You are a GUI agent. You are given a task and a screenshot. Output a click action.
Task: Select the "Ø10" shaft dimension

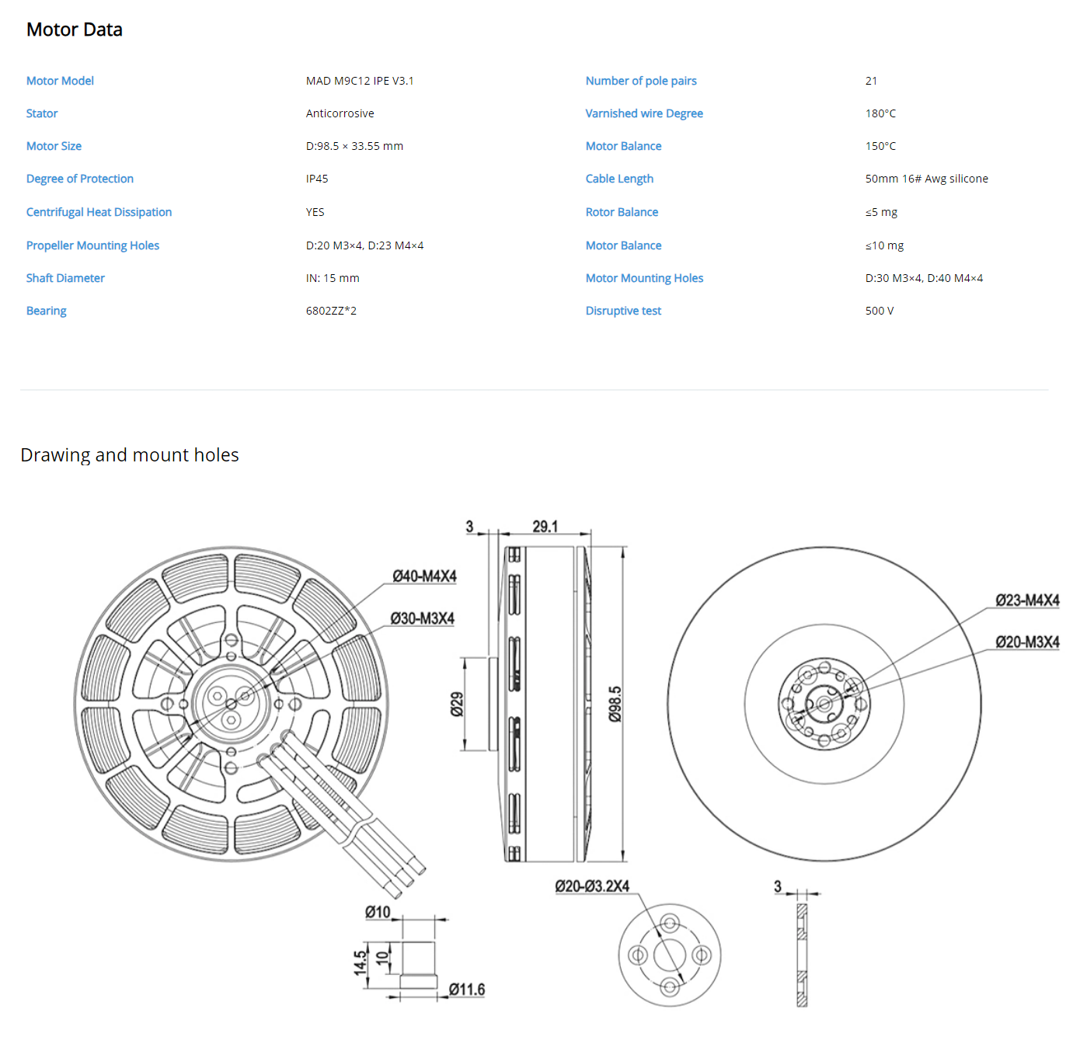pyautogui.click(x=378, y=912)
